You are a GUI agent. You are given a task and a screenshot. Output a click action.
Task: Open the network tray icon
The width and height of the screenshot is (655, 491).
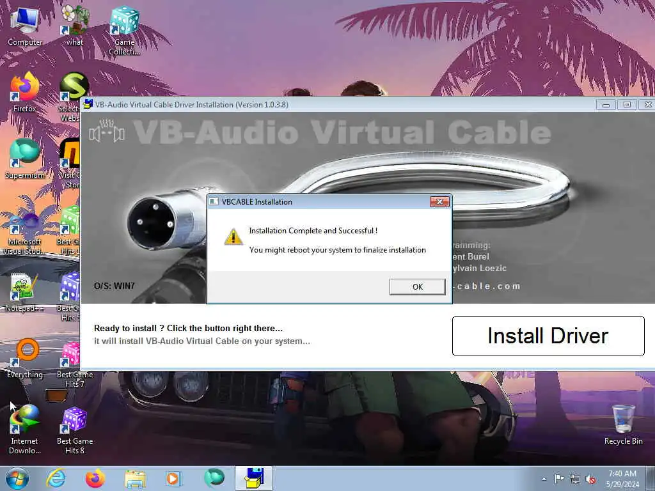coord(575,479)
